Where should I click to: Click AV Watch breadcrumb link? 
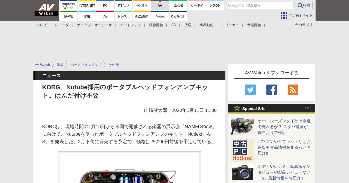coord(42,65)
